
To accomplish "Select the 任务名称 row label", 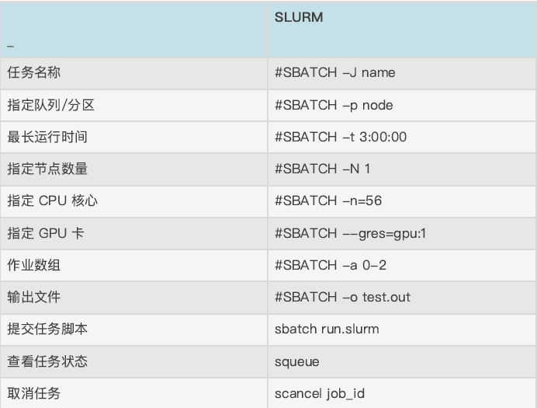I will point(34,72).
